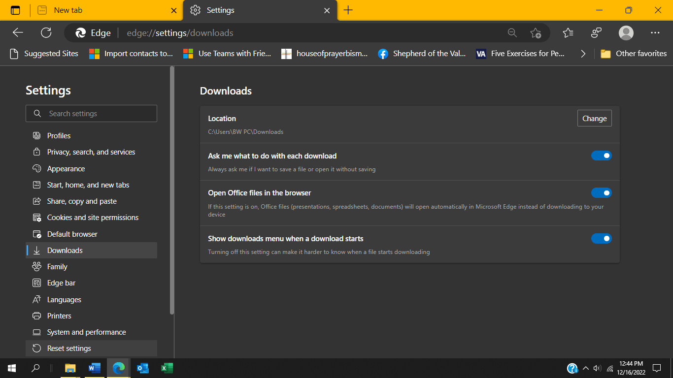The width and height of the screenshot is (673, 378).
Task: Open Use Teams with Frie... favorite
Action: [x=227, y=54]
